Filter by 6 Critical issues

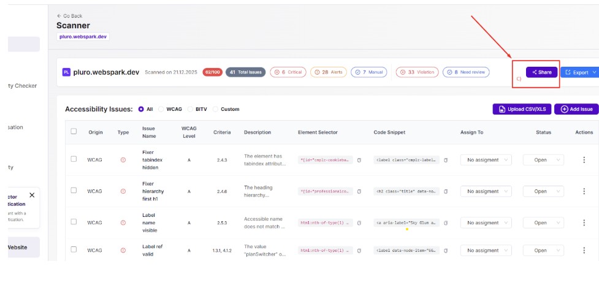point(288,72)
